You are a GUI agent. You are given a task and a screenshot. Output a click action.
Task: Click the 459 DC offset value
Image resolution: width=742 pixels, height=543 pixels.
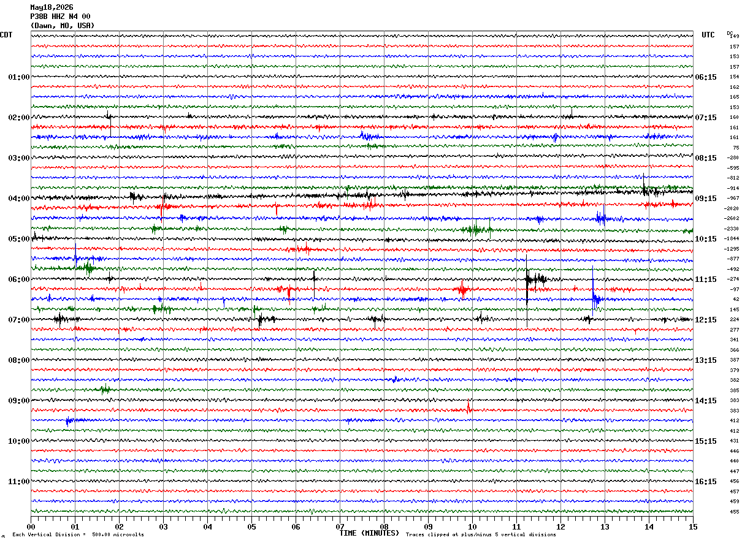(734, 502)
